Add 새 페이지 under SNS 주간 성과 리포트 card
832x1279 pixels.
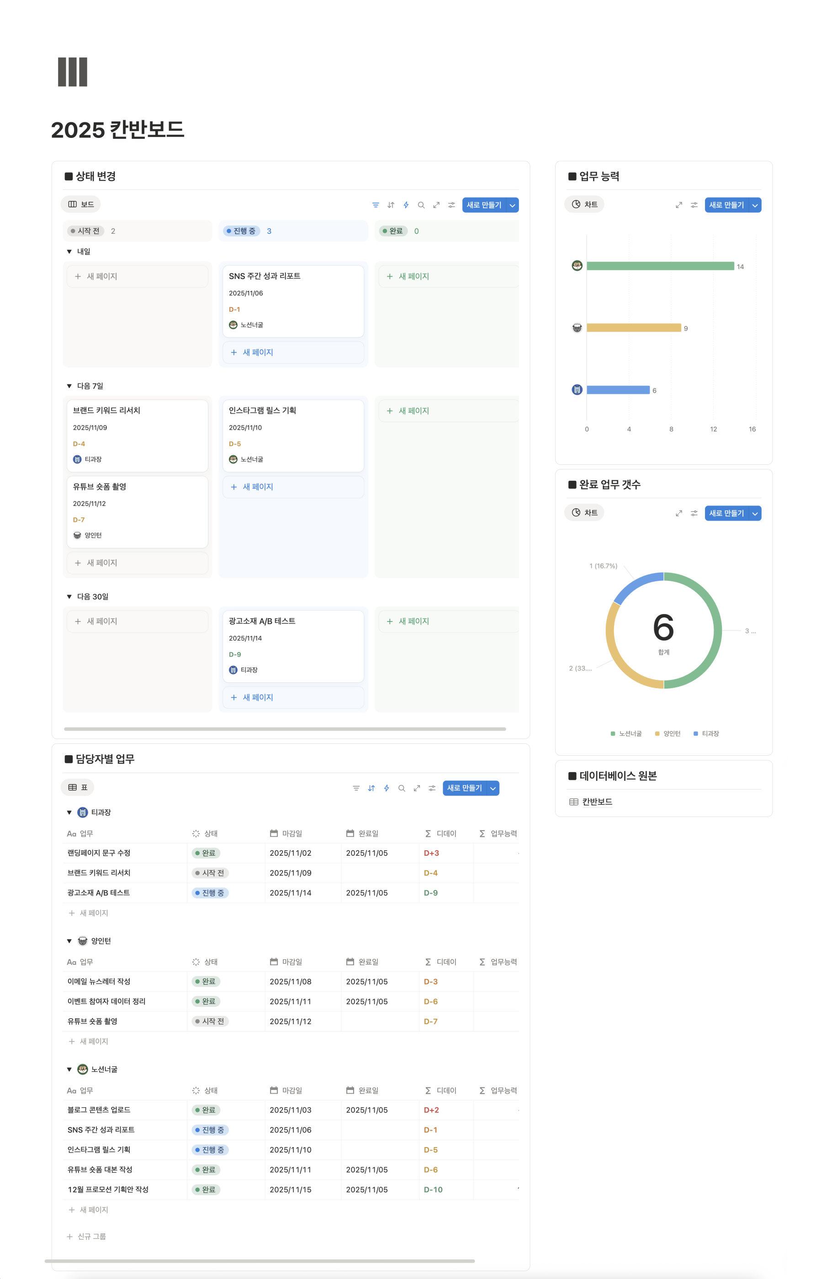pos(293,352)
